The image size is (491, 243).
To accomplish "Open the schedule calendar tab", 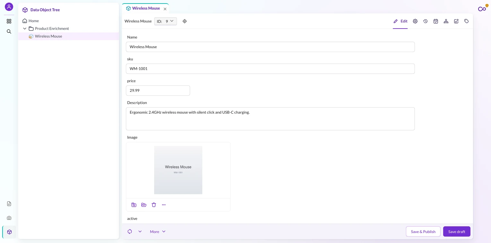I will tap(436, 21).
